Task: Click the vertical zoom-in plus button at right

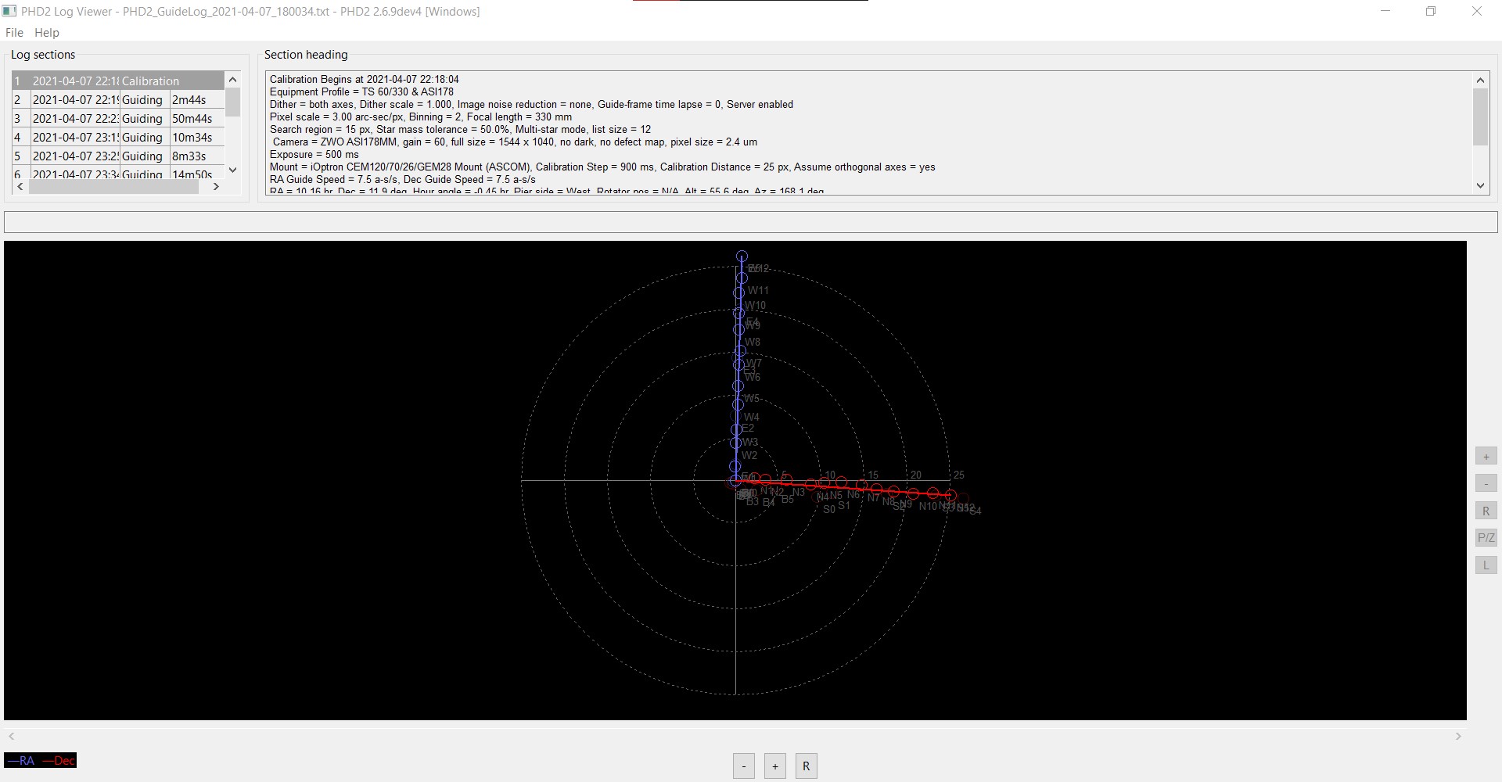Action: (x=1486, y=457)
